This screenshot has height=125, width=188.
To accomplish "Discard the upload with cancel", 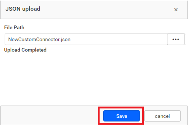I will 162,116.
